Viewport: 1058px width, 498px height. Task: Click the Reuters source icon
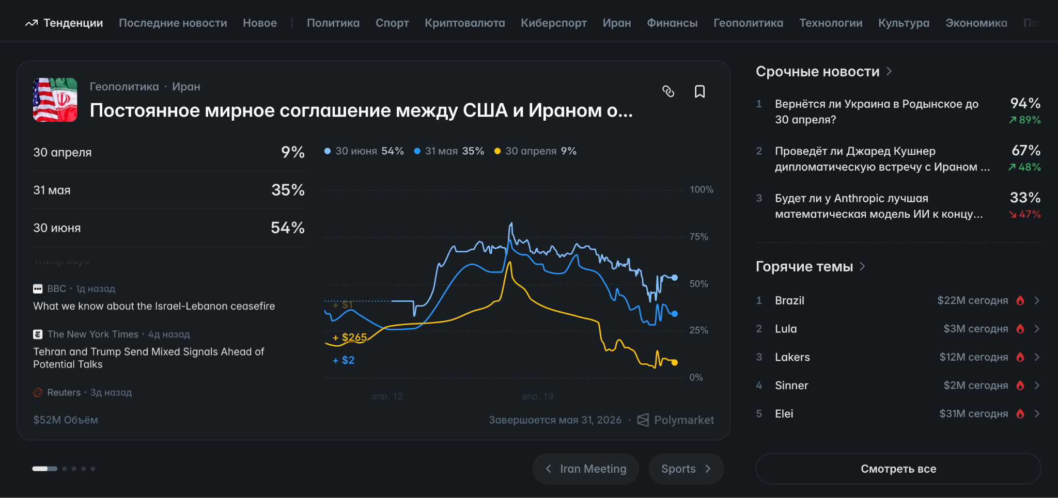tap(38, 393)
